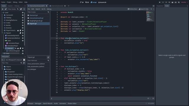Open the renderer dropdown labeled Mobile
Image resolution: width=189 pixels, height=106 pixels.
pyautogui.click(x=184, y=2)
